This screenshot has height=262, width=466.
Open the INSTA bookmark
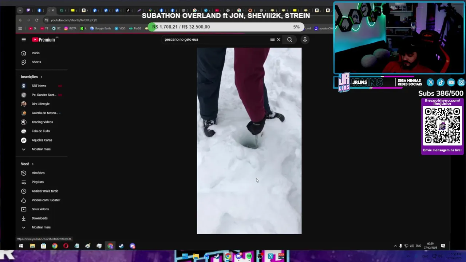tap(70, 28)
